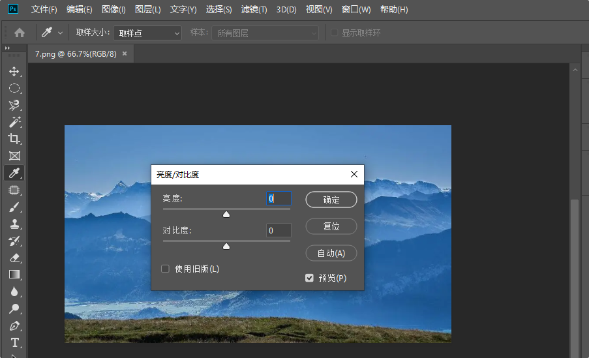This screenshot has height=358, width=589.
Task: Click the canvas vertical scrollbar up arrow
Action: (575, 70)
